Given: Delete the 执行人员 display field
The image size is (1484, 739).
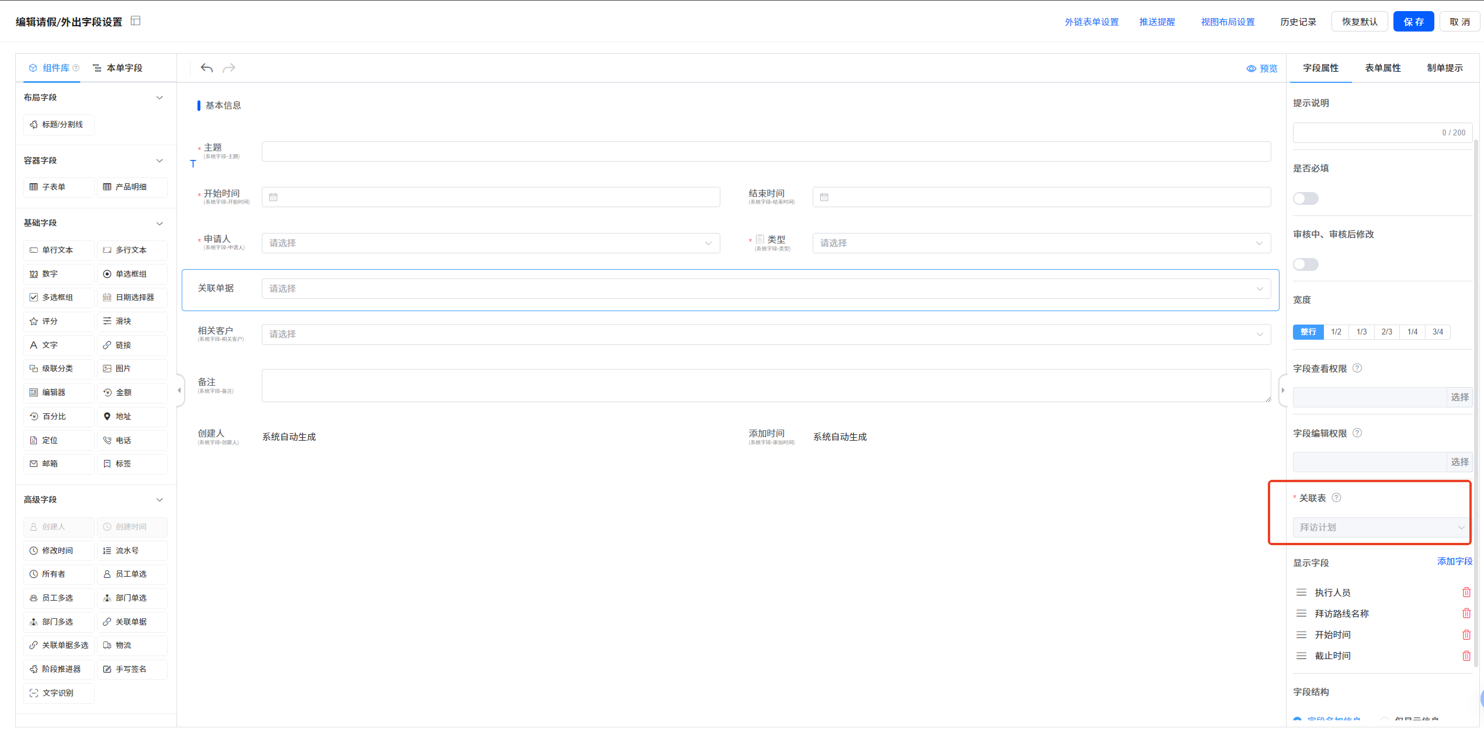Looking at the screenshot, I should coord(1466,592).
